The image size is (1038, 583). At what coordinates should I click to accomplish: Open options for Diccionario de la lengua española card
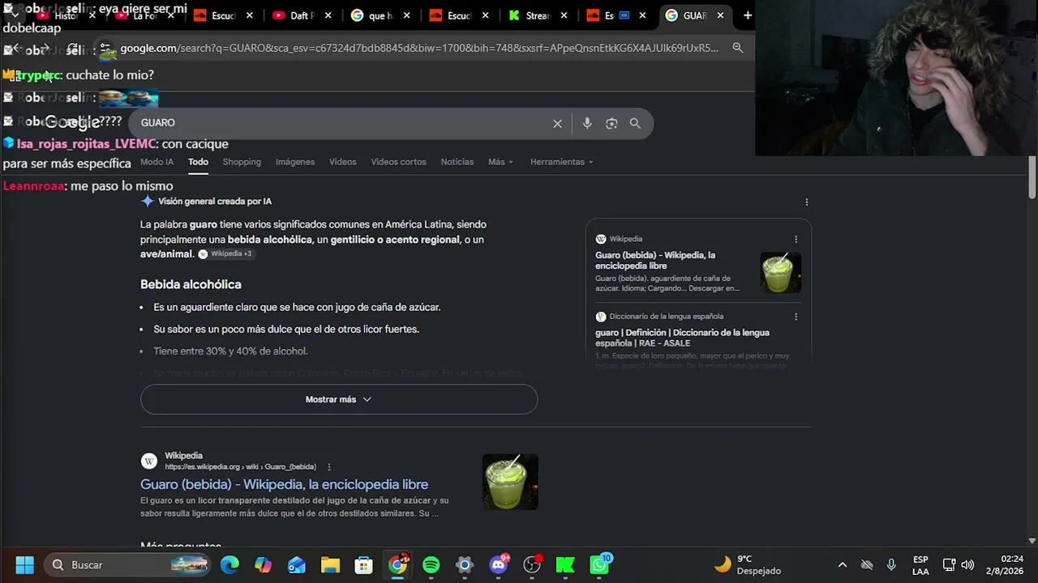tap(796, 317)
